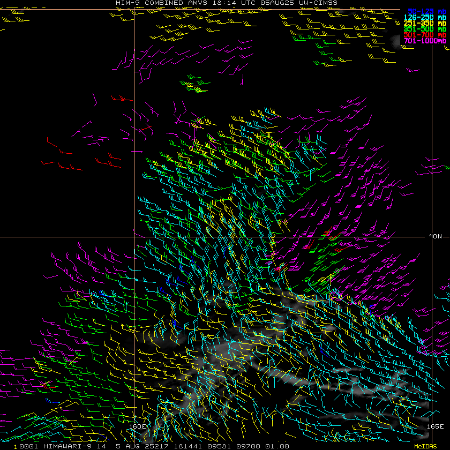
Task: Click the 5 AUG 25217 date in status line
Action: click(142, 446)
